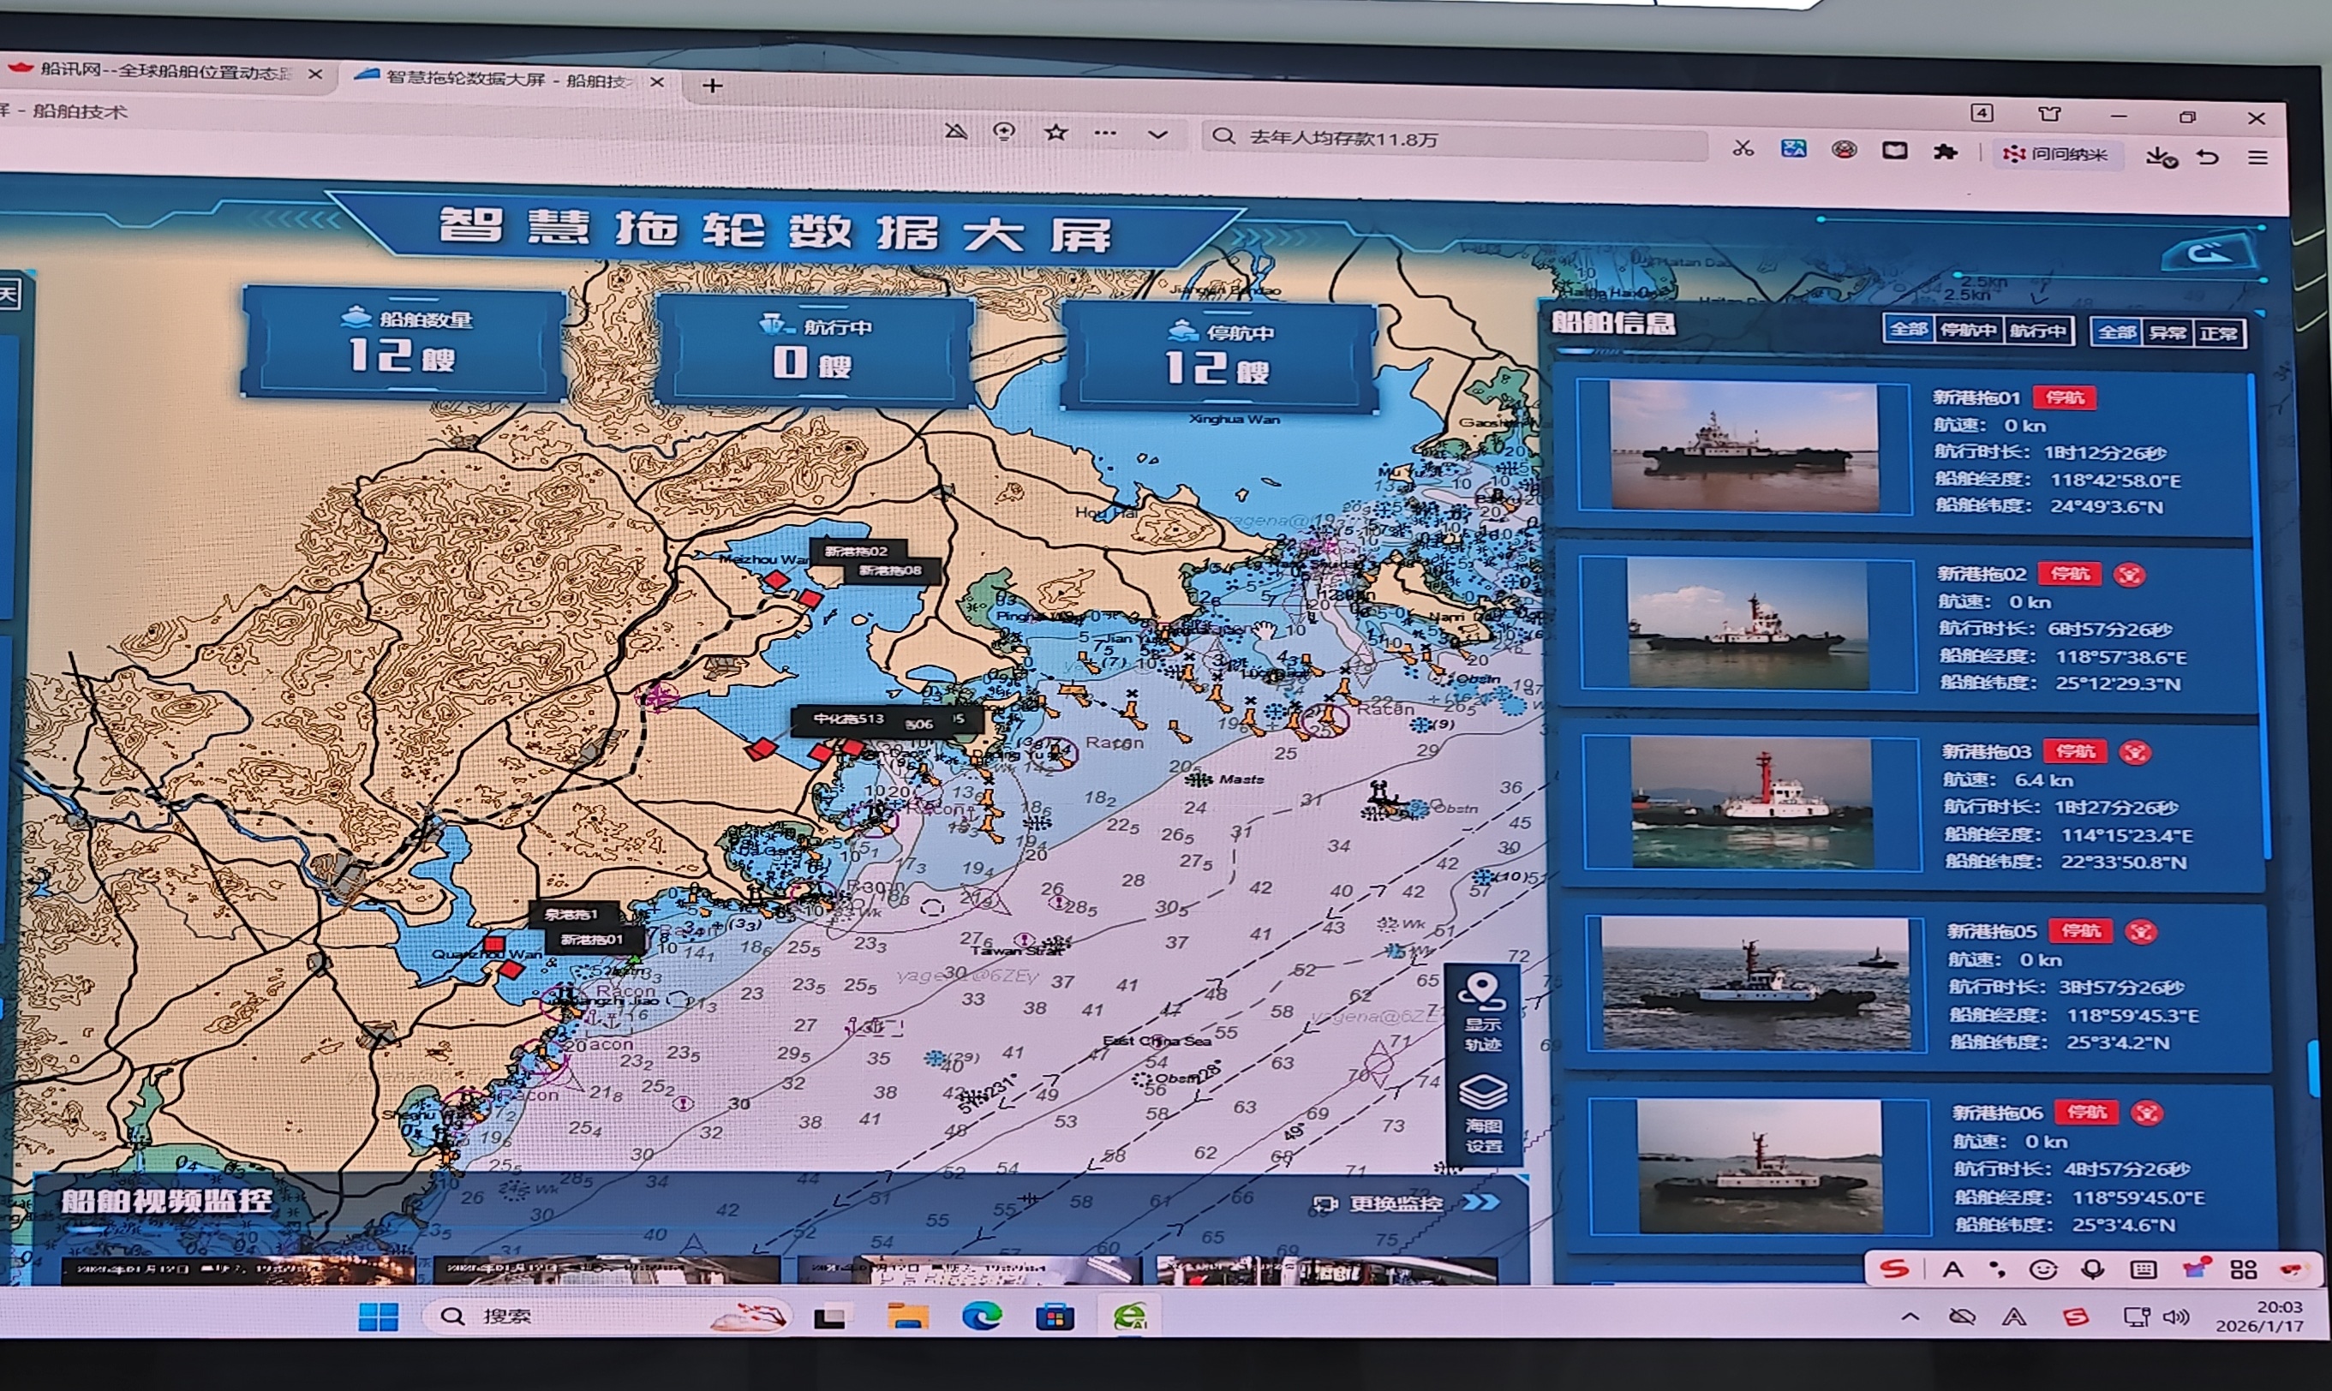This screenshot has width=2332, height=1391.
Task: Bookmark page with the star icon
Action: (1055, 132)
